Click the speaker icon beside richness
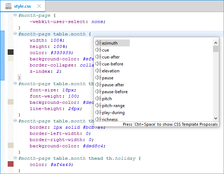The height and width of the screenshot is (174, 224). click(x=98, y=119)
